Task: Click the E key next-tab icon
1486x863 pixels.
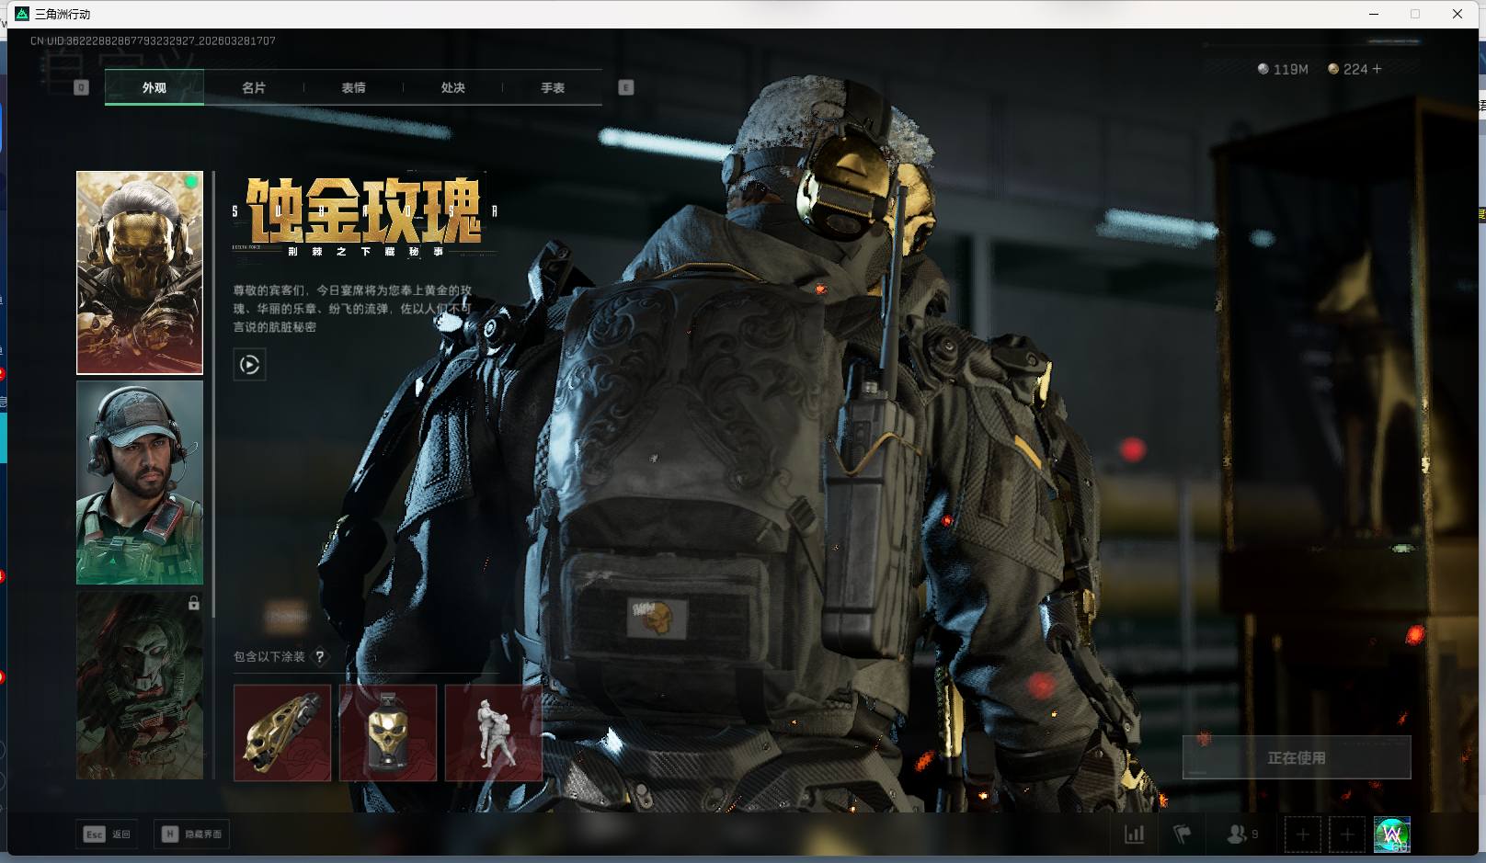Action: 626,87
